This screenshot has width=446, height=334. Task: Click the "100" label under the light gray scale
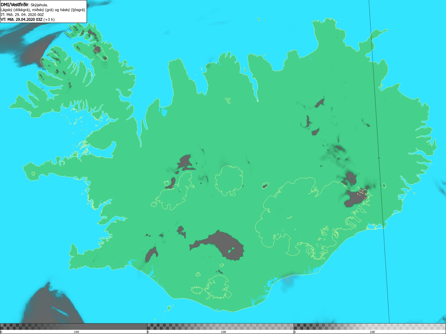pyautogui.click(x=372, y=332)
